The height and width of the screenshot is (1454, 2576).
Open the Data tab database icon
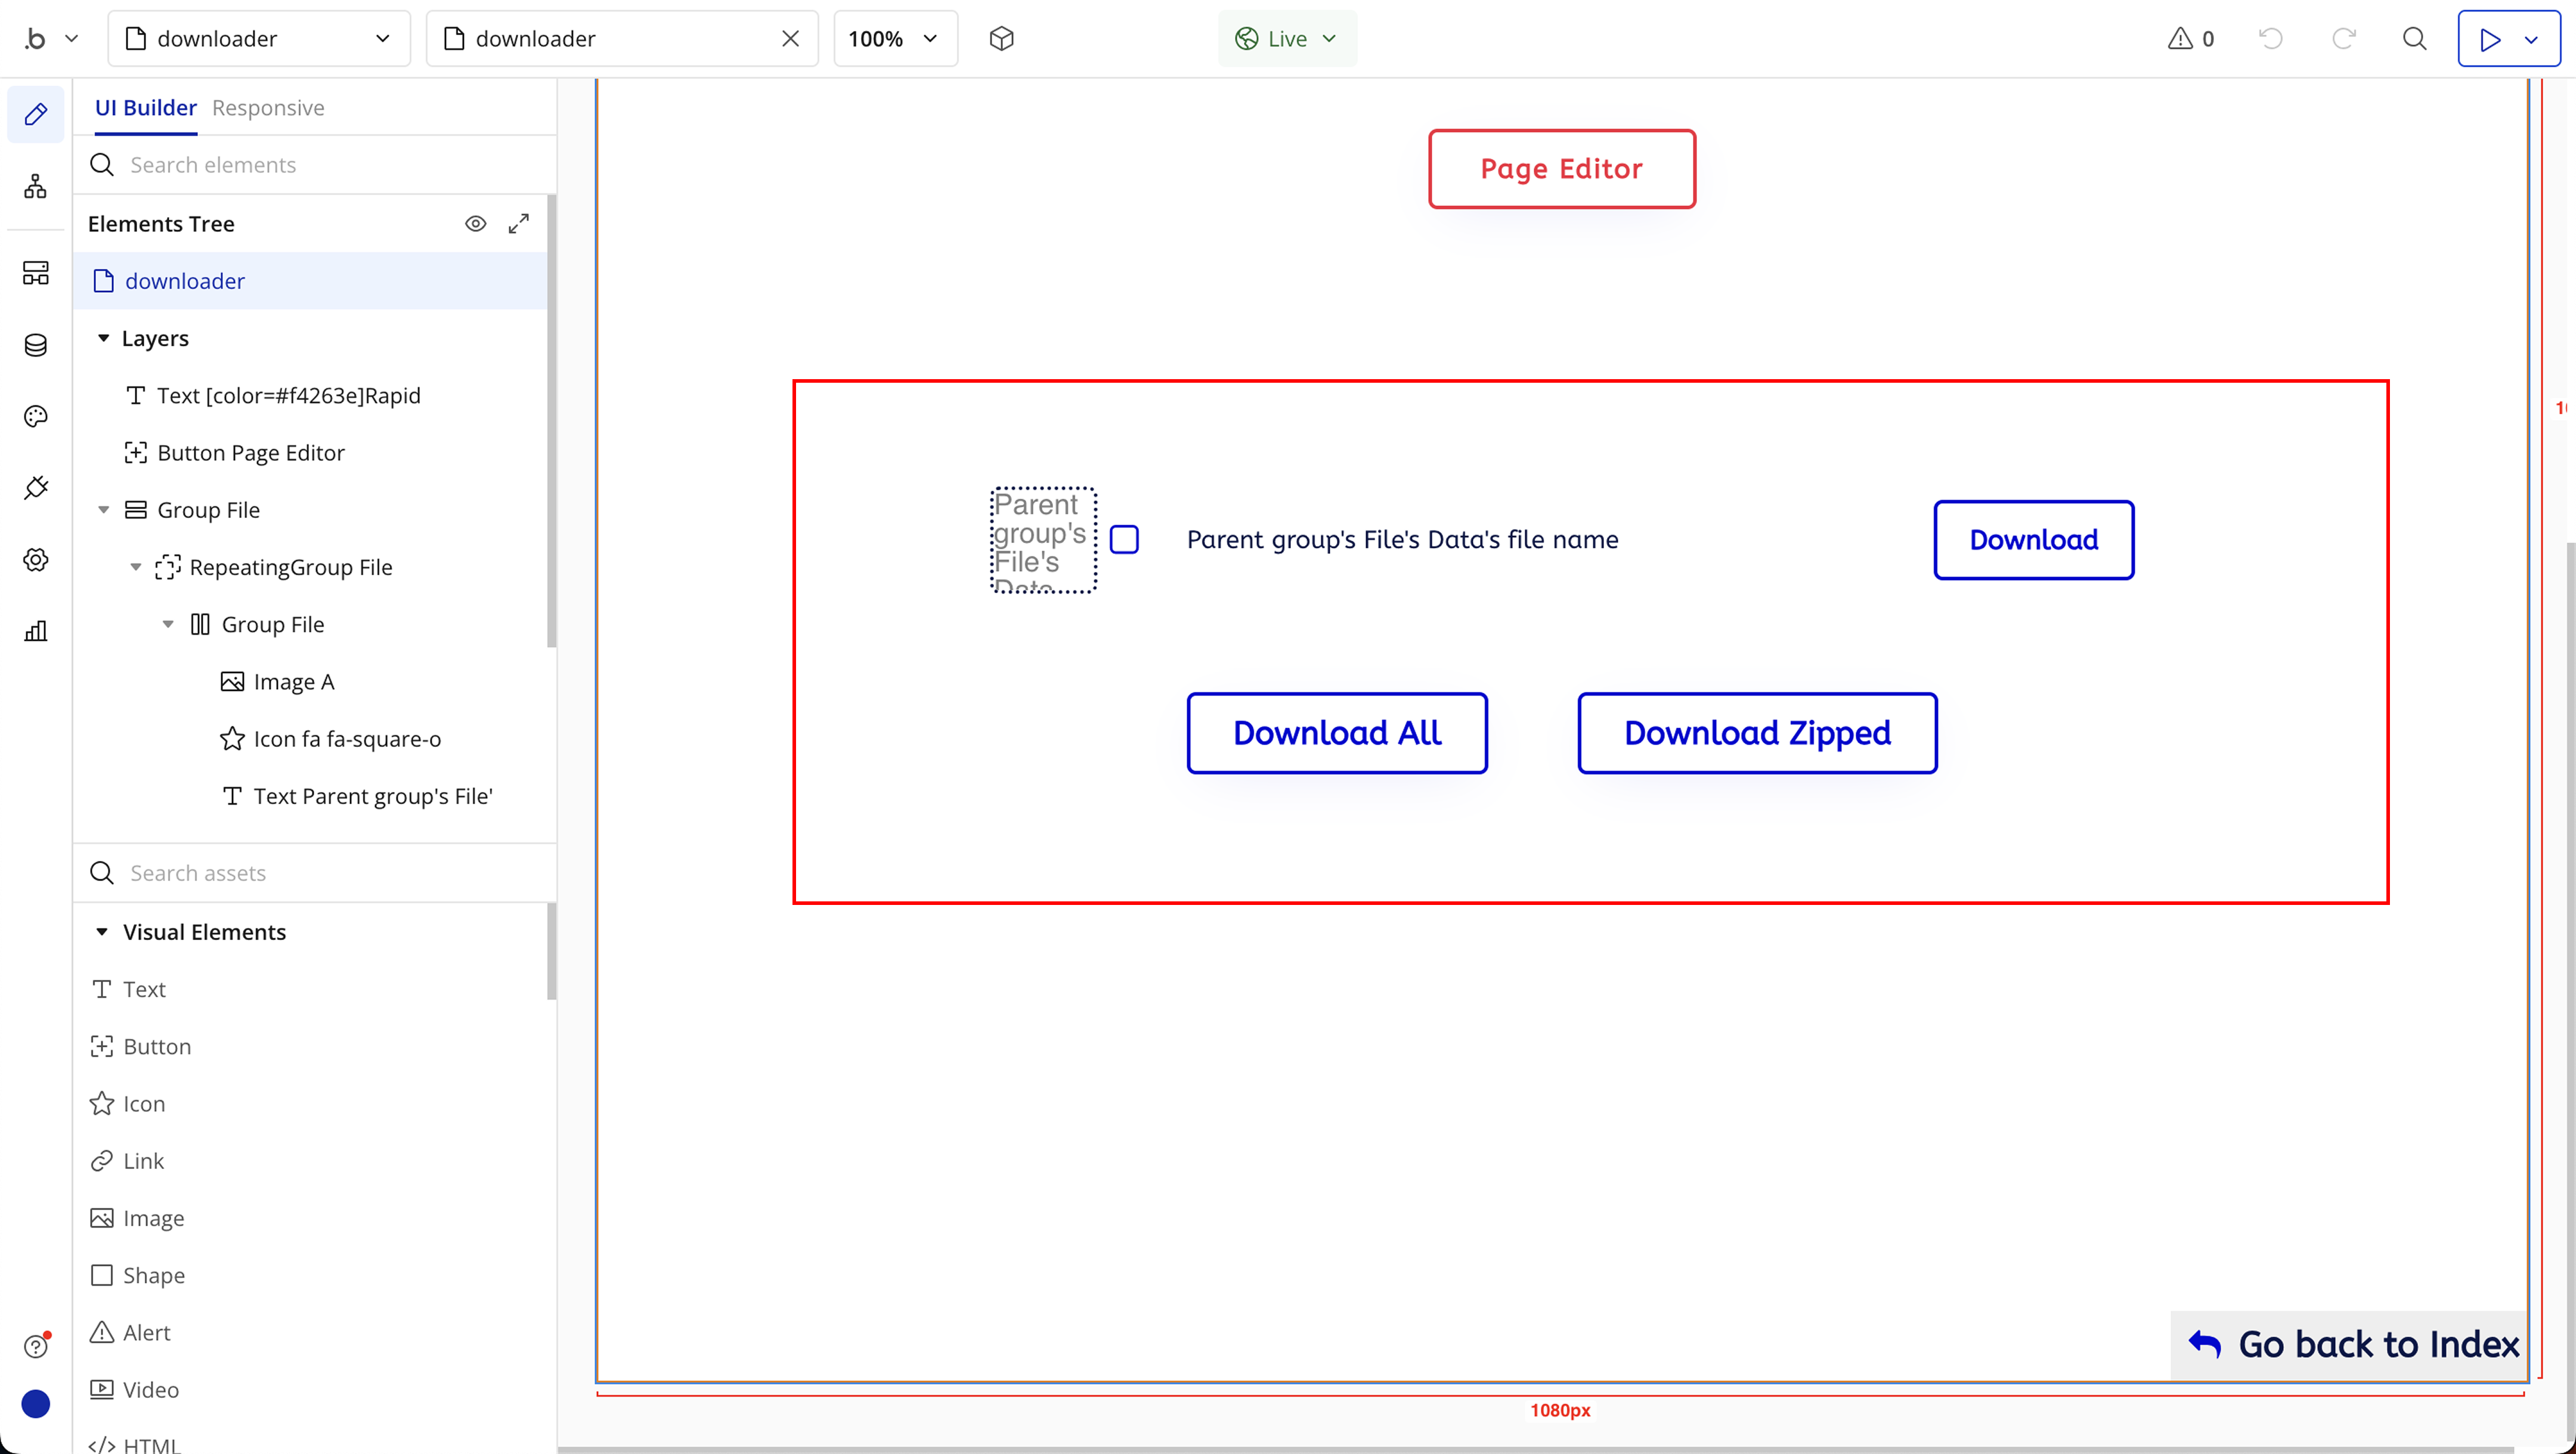[x=36, y=345]
